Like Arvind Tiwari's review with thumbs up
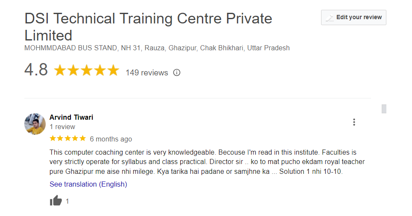 coord(56,201)
